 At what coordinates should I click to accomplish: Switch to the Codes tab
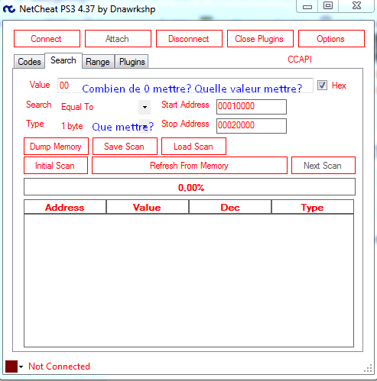[x=29, y=62]
